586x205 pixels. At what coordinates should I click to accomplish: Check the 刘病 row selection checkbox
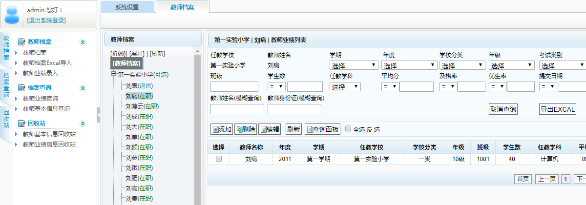(x=219, y=159)
